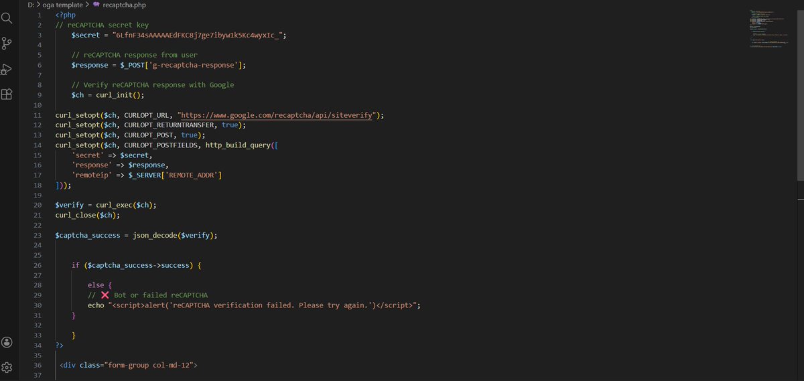
Task: Open the Extensions view
Action: pyautogui.click(x=7, y=94)
